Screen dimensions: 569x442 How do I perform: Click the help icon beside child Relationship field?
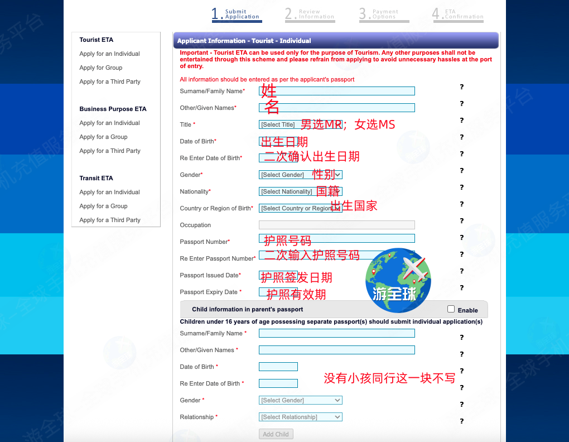pos(462,421)
